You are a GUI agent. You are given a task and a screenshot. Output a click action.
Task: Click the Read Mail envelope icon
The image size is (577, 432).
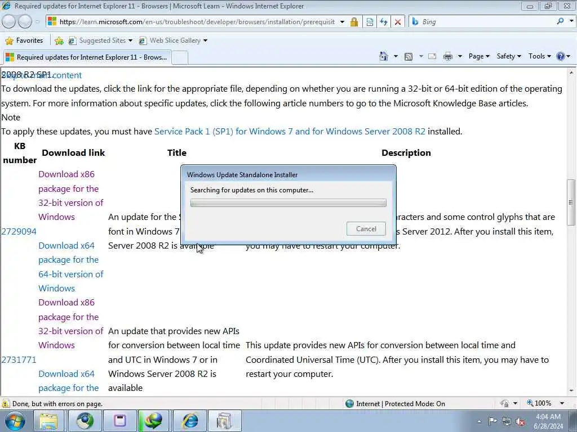432,56
